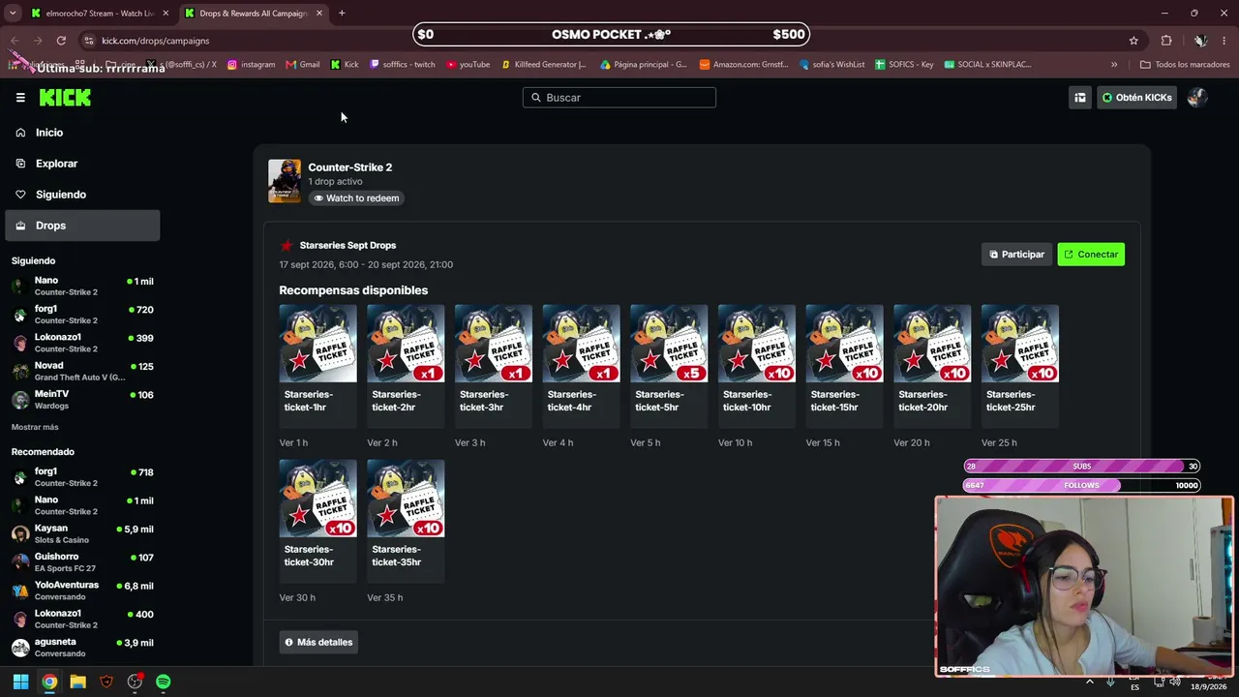Open Kaysan's channel avatar in Recomendado

coord(19,534)
